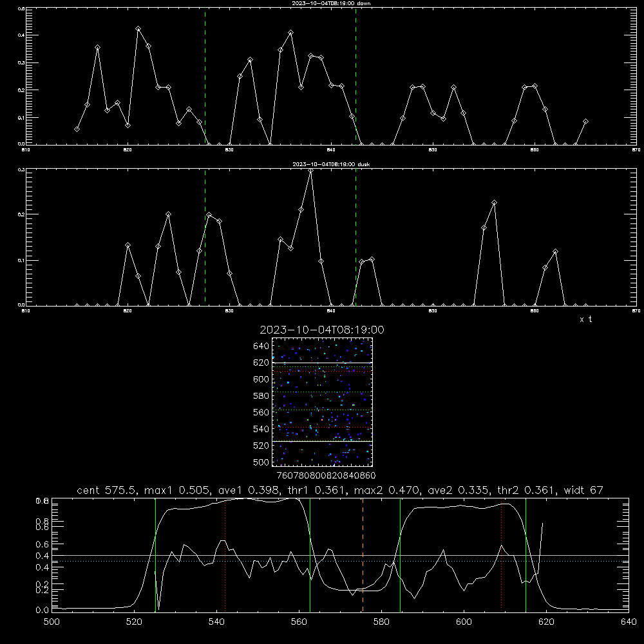The height and width of the screenshot is (644, 644).
Task: Select the 'max2 0.470' value in stats header
Action: click(x=386, y=490)
